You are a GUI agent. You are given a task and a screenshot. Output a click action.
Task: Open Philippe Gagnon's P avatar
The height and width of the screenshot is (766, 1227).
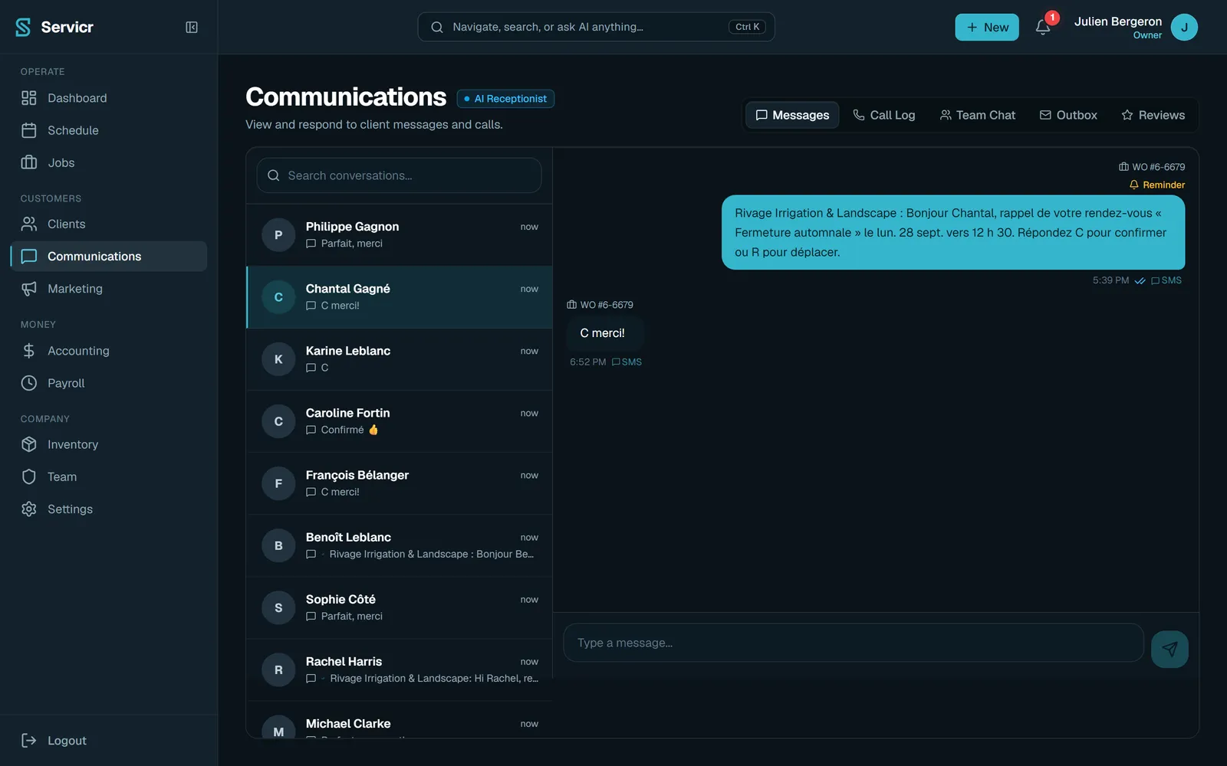coord(278,234)
